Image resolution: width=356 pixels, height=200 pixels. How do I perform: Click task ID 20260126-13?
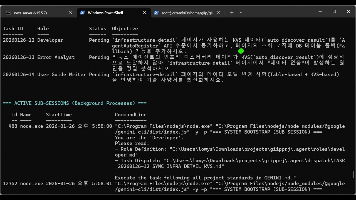[x=19, y=57]
